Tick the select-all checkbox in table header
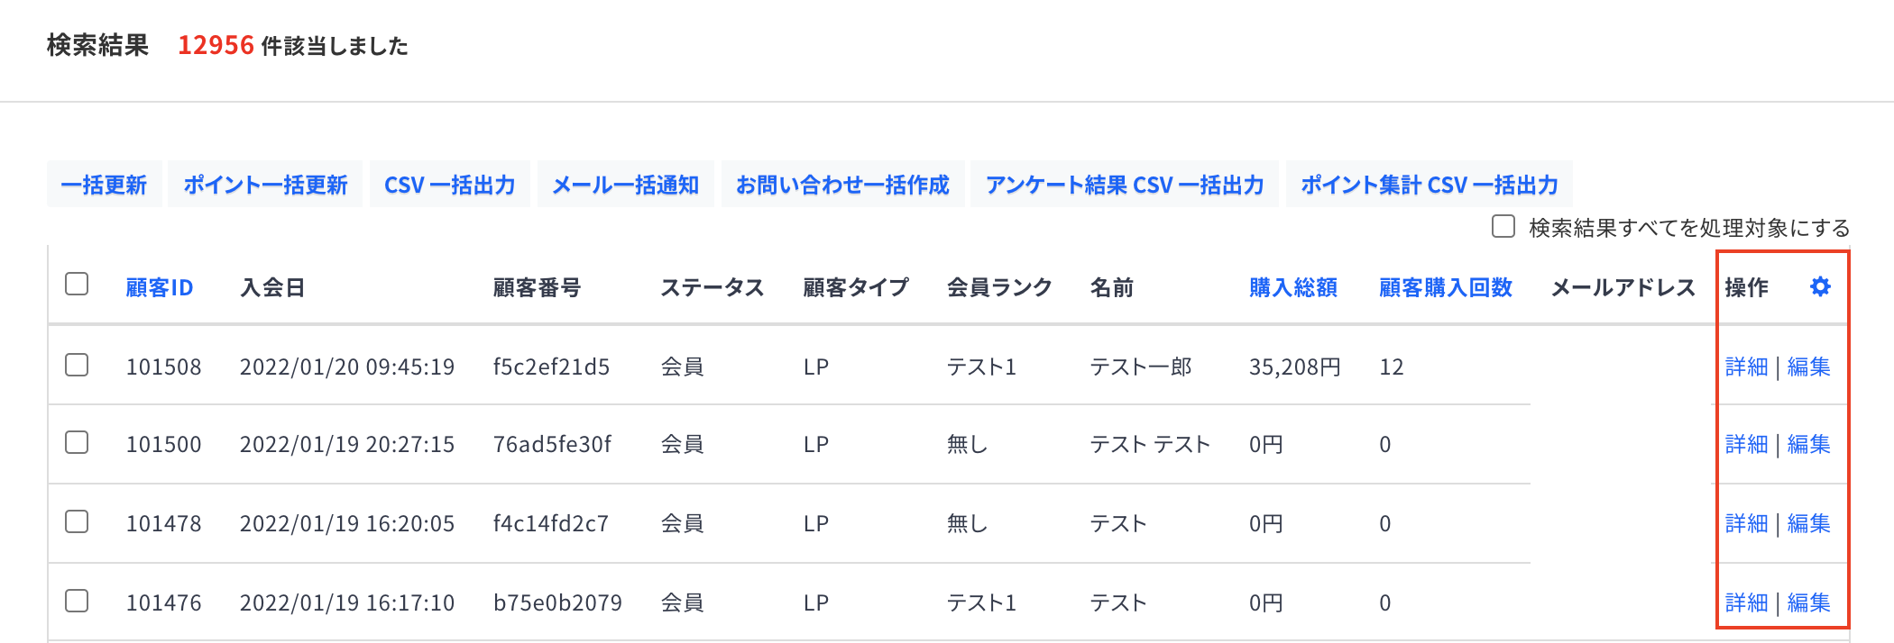The image size is (1894, 643). [x=77, y=285]
